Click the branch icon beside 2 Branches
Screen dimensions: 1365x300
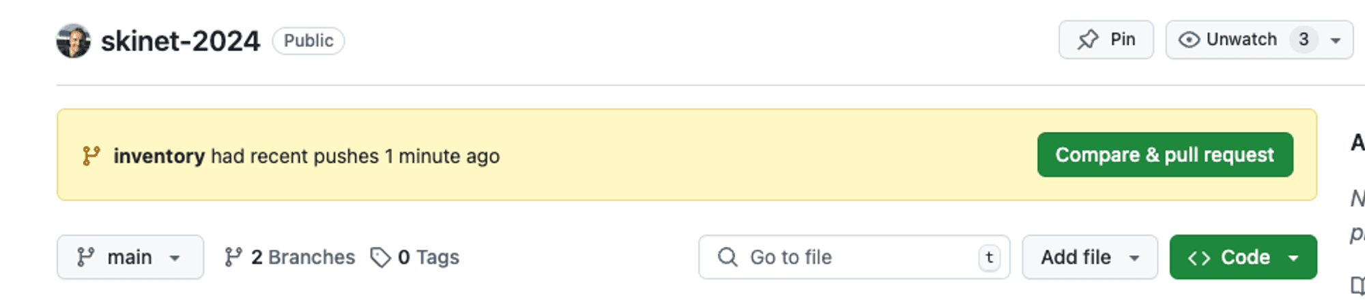(233, 257)
